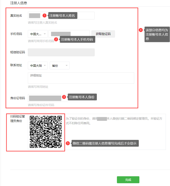Focus the phone number input field

[x=69, y=34]
